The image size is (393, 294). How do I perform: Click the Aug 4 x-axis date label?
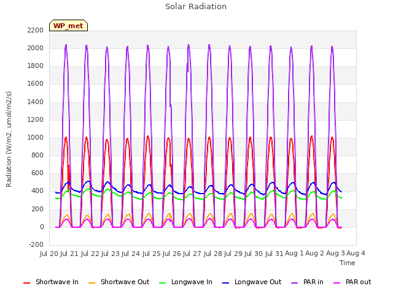click(x=356, y=254)
